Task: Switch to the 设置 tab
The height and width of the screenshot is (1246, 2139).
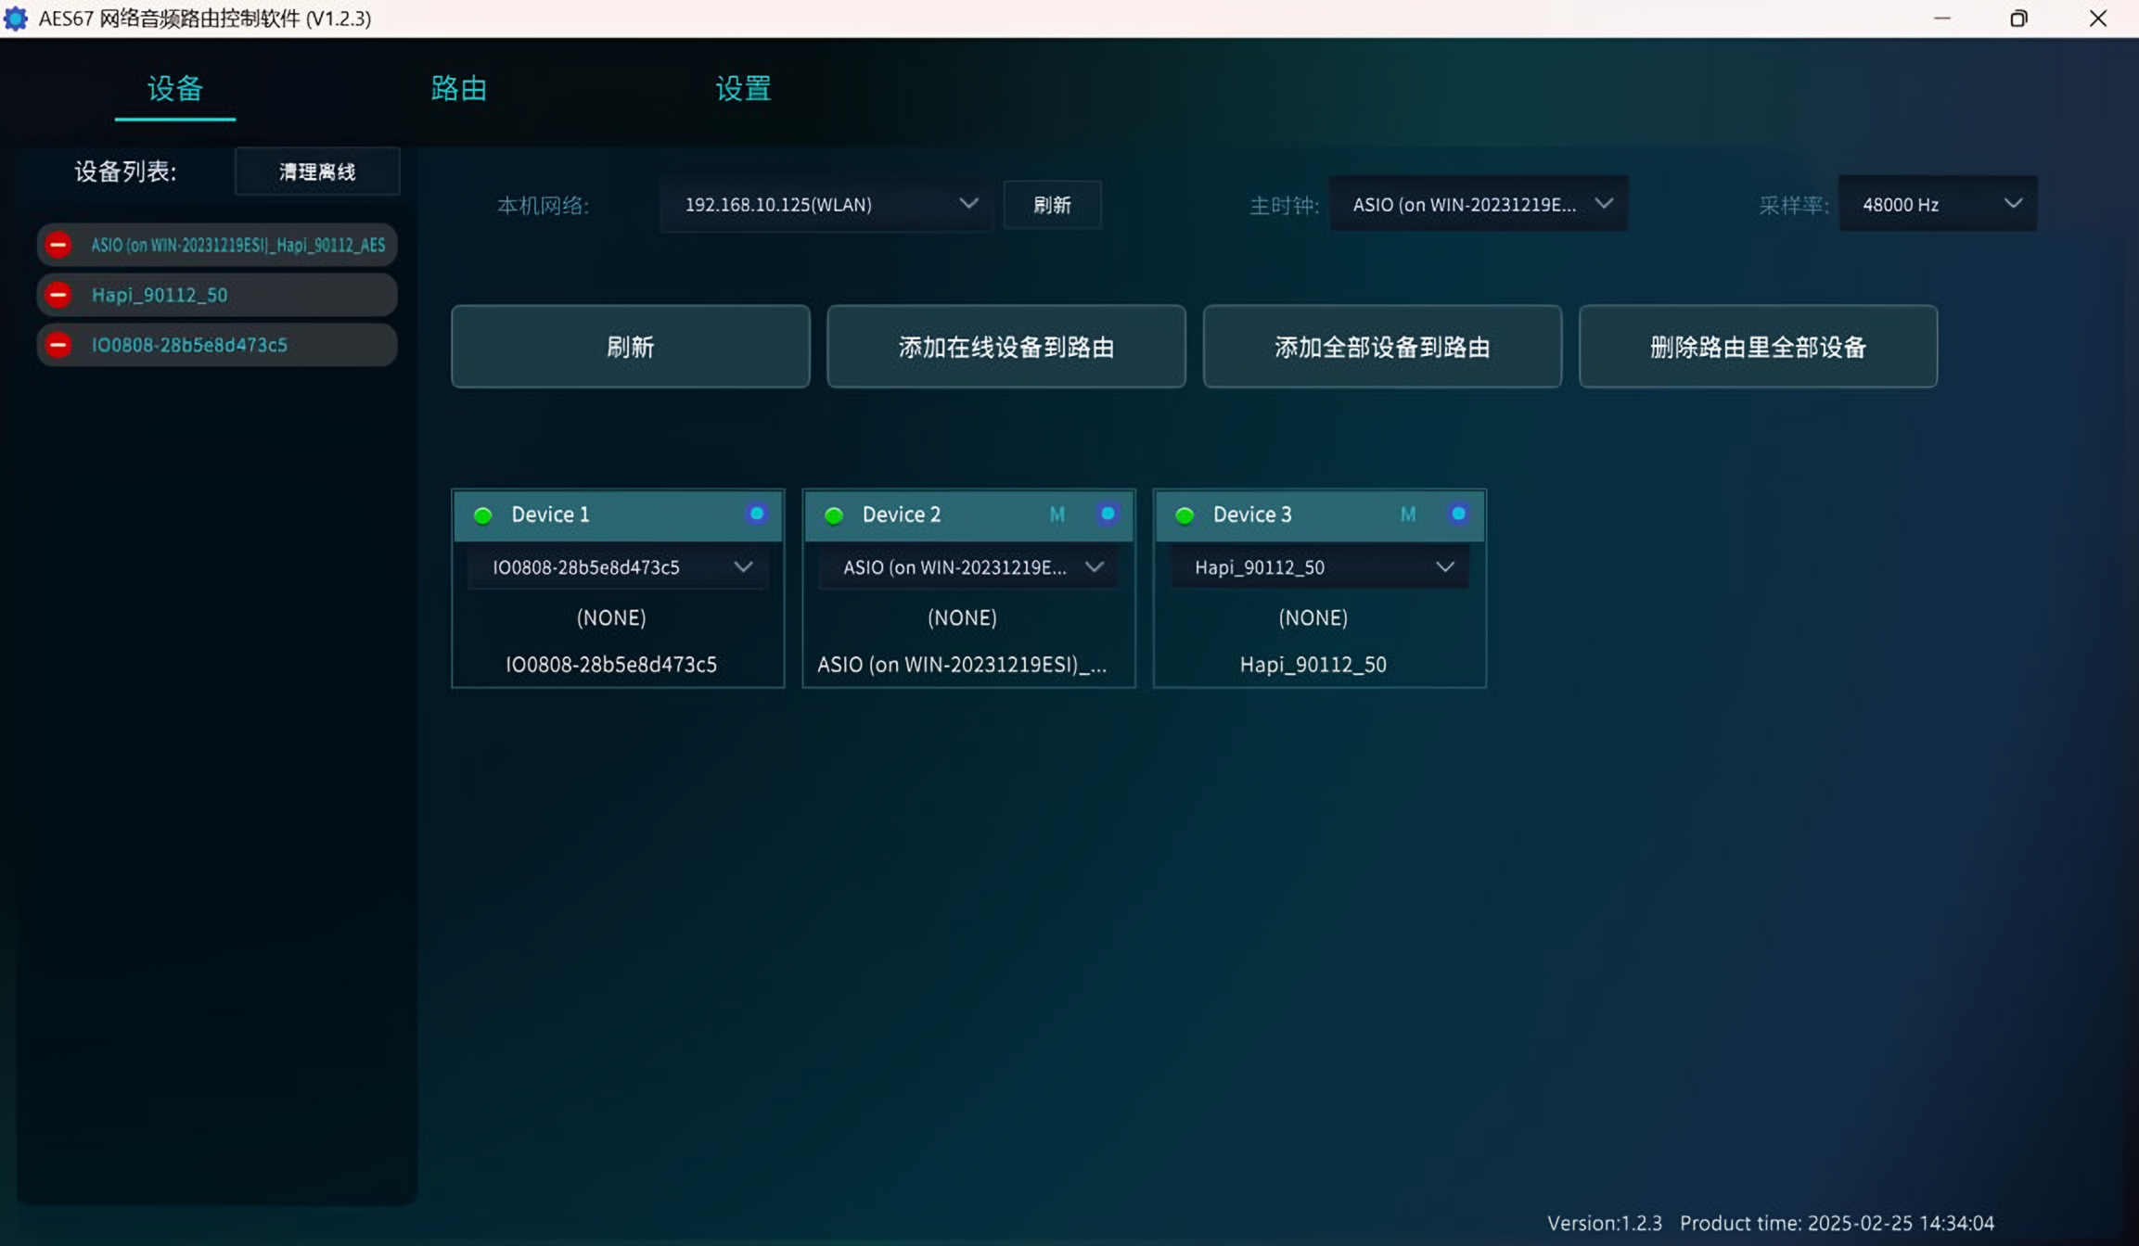Action: pos(743,89)
